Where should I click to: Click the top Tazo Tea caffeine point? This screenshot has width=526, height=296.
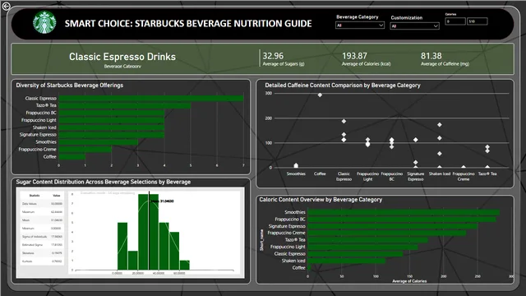[487, 147]
